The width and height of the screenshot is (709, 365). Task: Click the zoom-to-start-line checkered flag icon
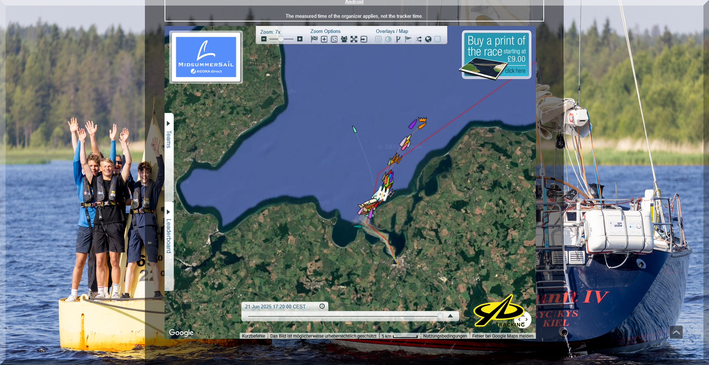314,39
